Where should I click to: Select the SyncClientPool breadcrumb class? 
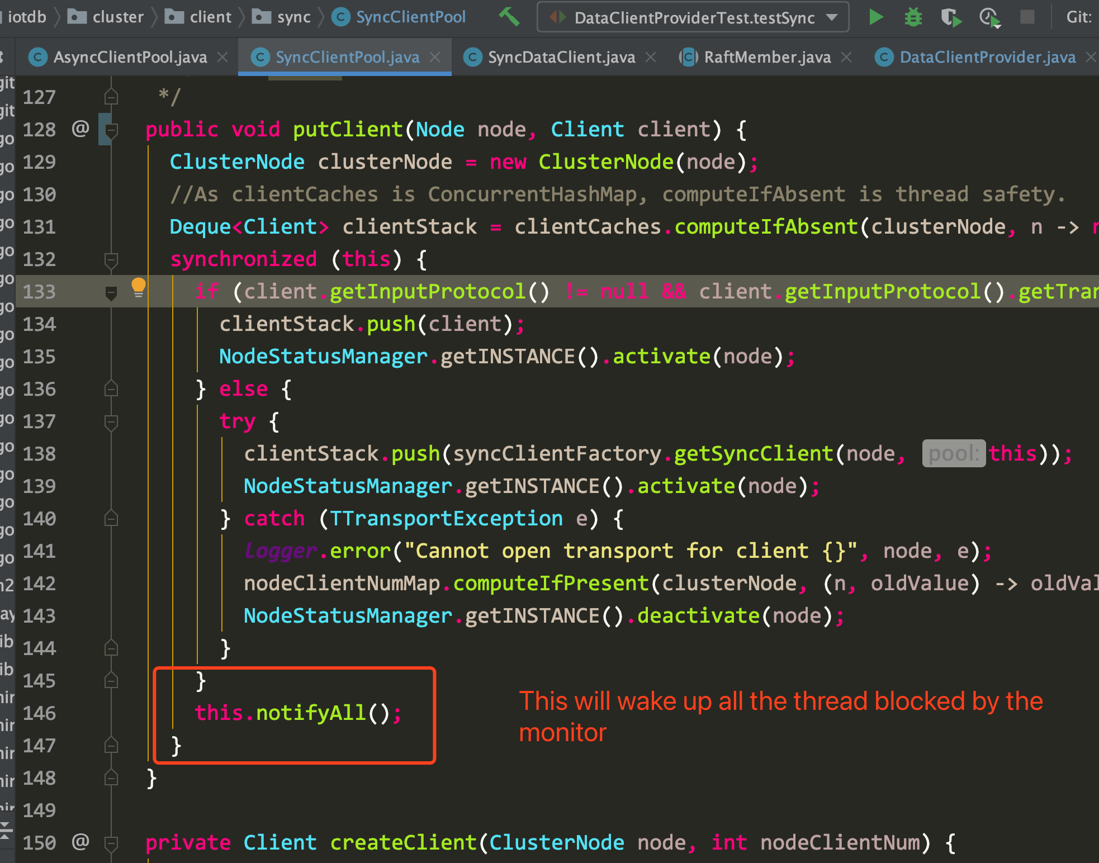pos(399,17)
